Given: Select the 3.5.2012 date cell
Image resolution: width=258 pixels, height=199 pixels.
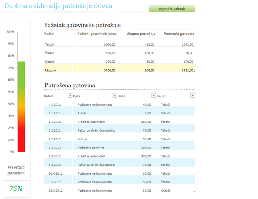Looking at the screenshot, I should click(x=55, y=182).
